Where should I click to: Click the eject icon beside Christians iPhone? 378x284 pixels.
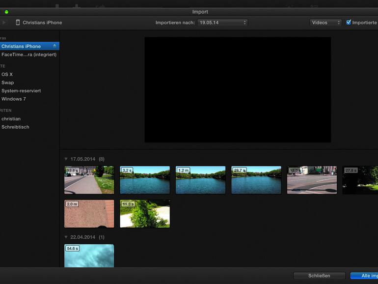[x=54, y=46]
